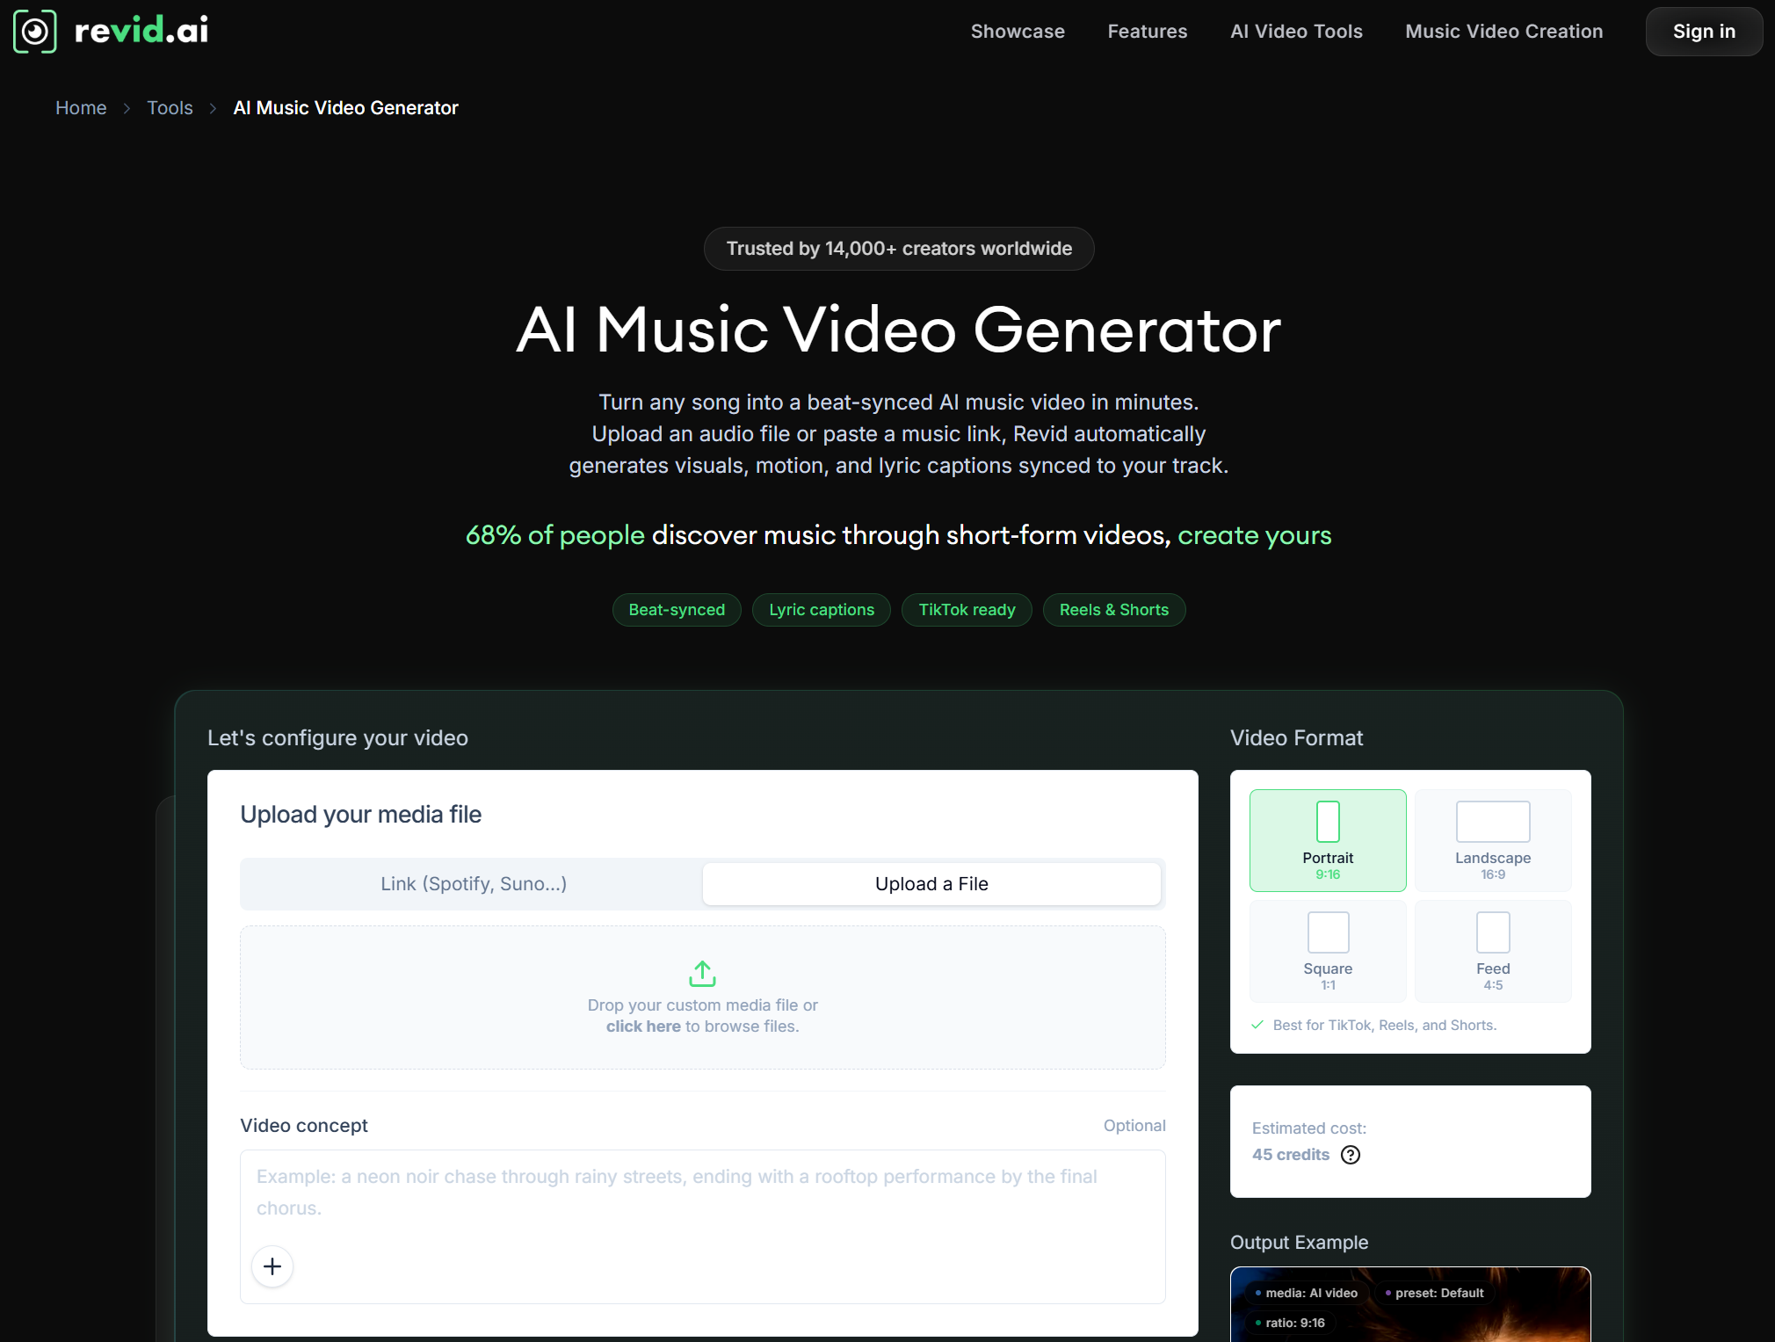Choose the Square 1:1 format option
This screenshot has width=1775, height=1342.
(x=1328, y=951)
